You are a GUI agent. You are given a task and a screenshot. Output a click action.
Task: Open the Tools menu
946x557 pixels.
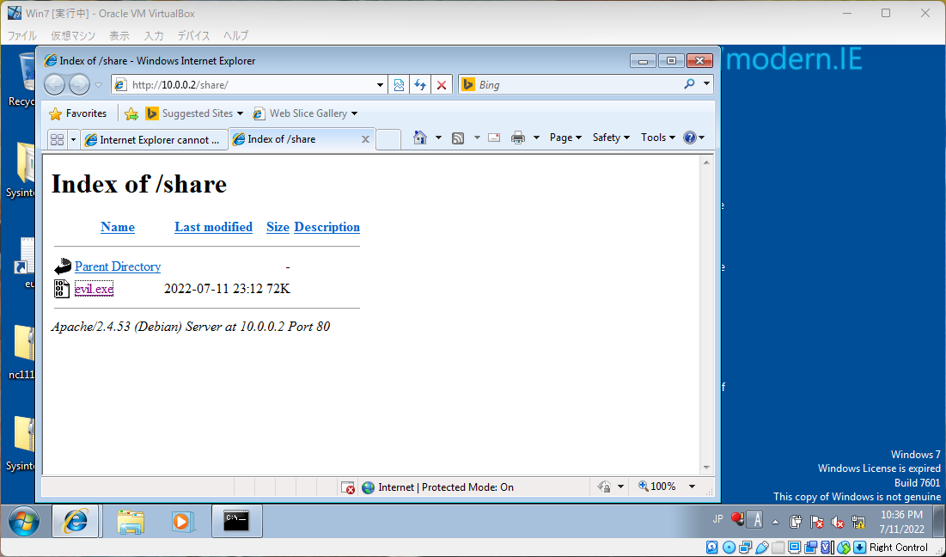(x=657, y=138)
